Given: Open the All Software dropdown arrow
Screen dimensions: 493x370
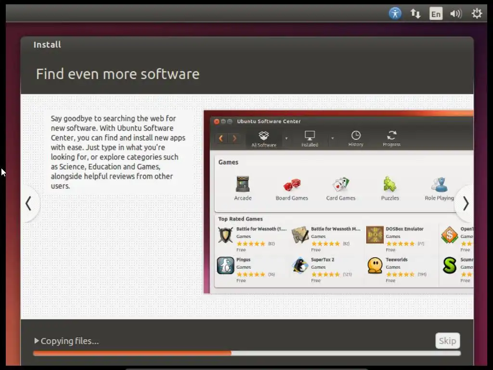Looking at the screenshot, I should pyautogui.click(x=286, y=138).
